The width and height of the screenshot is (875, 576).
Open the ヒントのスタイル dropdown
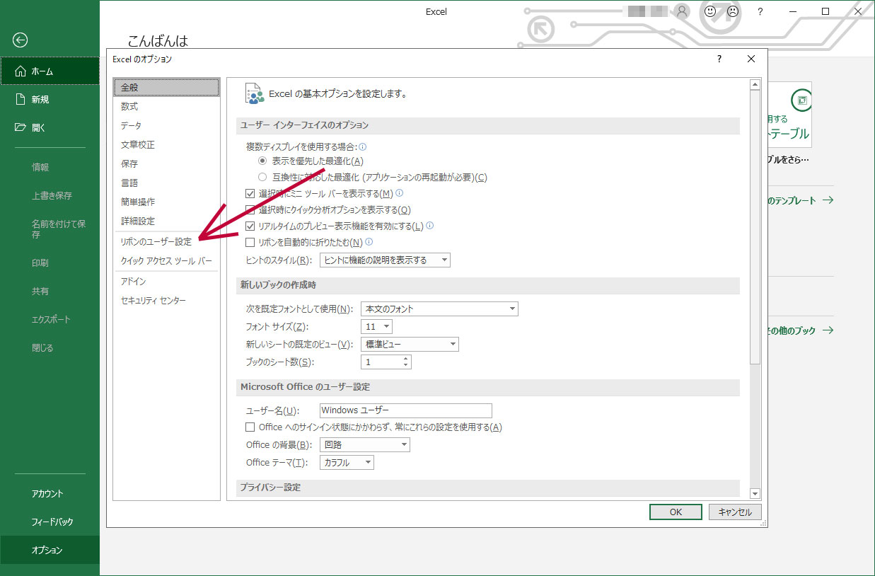pos(385,260)
